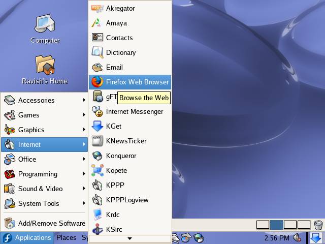Open the Trash icon in the panel
Screen dimensions: 325x244
(318, 225)
